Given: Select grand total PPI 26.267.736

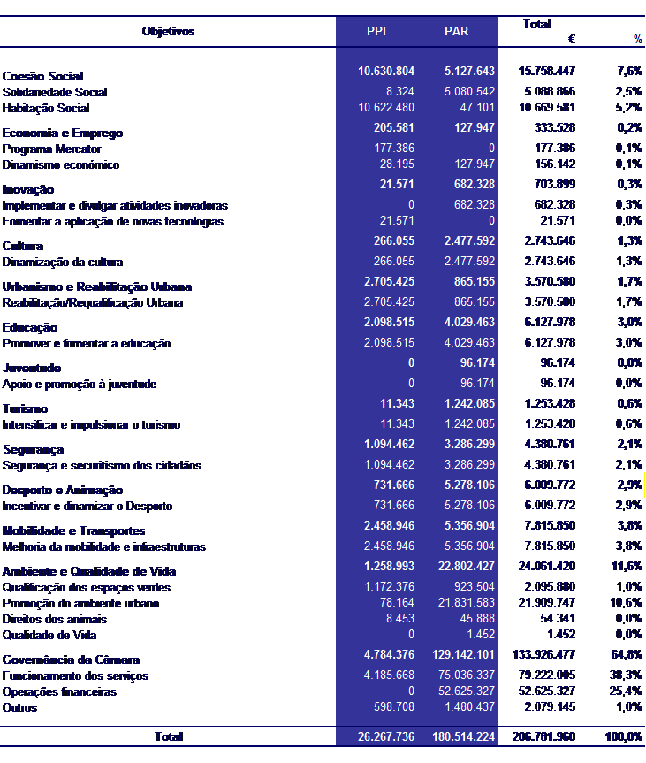Looking at the screenshot, I should 386,736.
